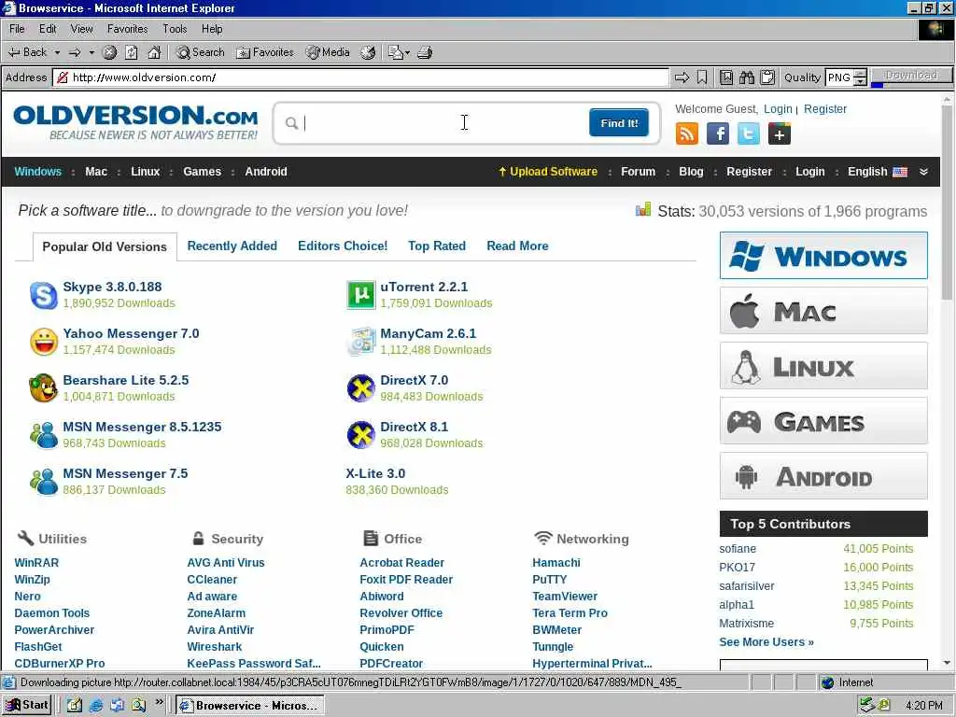Click the Linux link in navigation bar
Viewport: 956px width, 717px height.
[x=145, y=172]
